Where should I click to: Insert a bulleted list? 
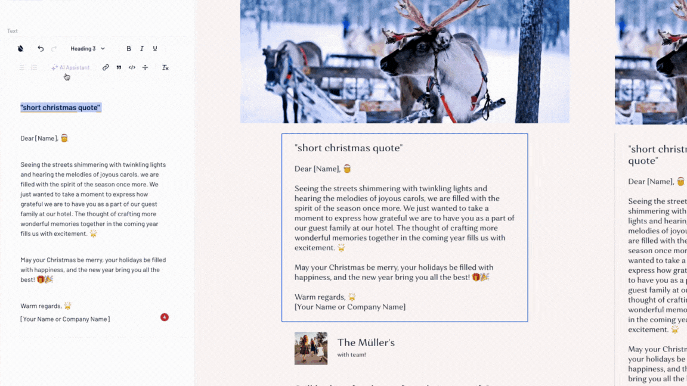(21, 67)
